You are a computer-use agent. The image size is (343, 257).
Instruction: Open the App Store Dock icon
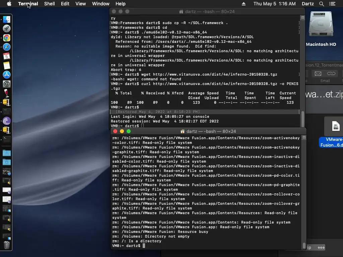7,75
